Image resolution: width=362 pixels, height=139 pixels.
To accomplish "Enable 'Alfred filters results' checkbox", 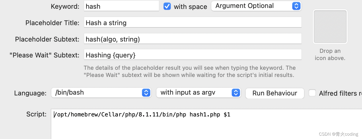I will (x=312, y=93).
